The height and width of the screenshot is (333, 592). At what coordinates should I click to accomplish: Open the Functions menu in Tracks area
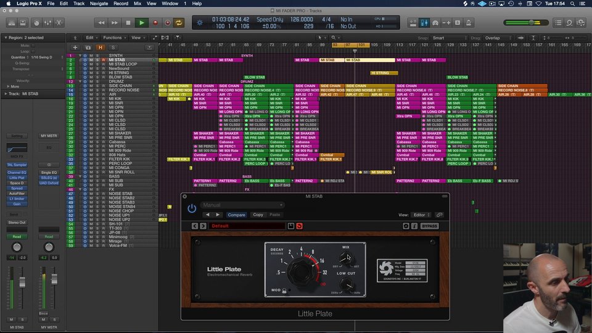click(115, 38)
